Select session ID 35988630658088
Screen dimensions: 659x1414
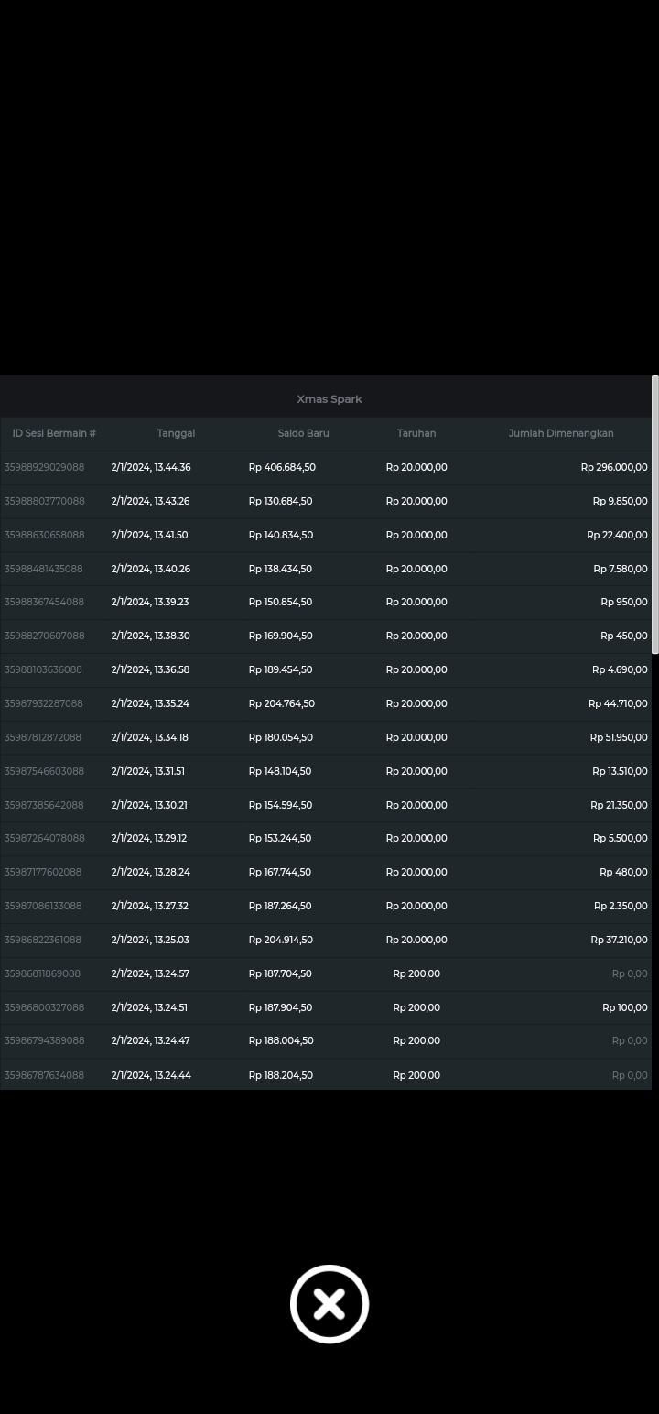tap(44, 535)
